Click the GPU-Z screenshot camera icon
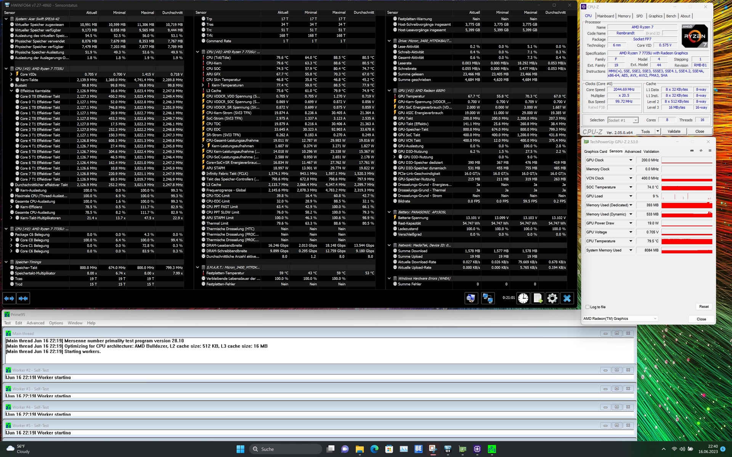The image size is (732, 457). (x=692, y=151)
